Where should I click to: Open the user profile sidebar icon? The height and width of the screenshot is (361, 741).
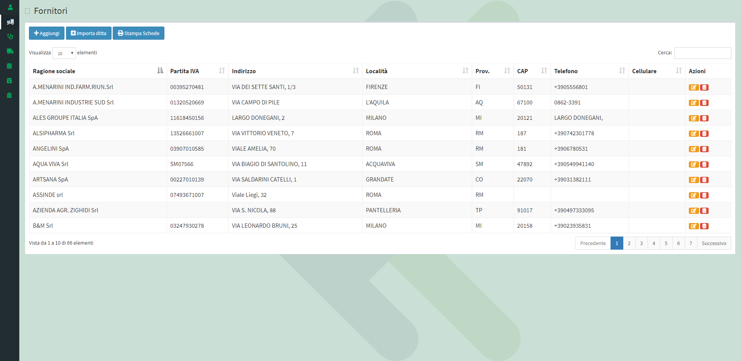[x=10, y=7]
